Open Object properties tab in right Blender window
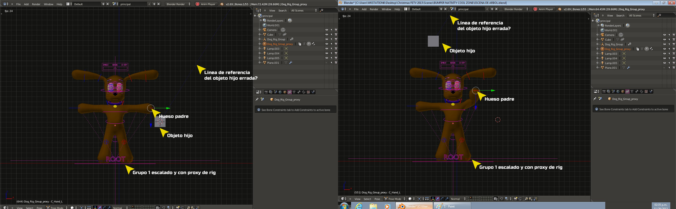 point(623,92)
